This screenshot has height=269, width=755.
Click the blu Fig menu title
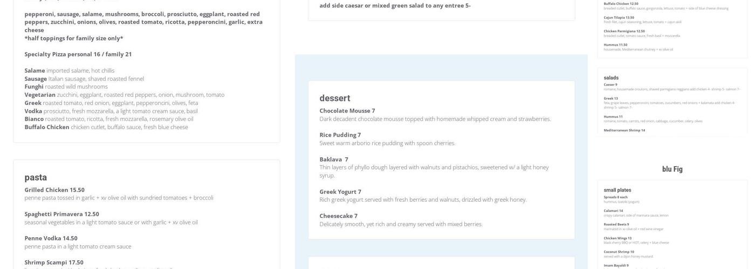pyautogui.click(x=672, y=169)
